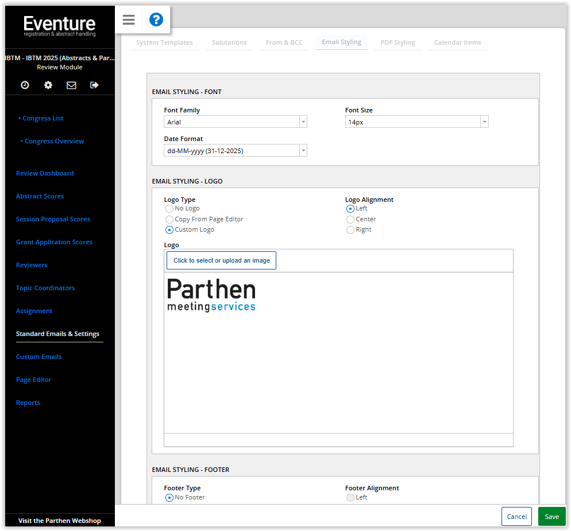
Task: Open the hamburger menu icon
Action: click(x=129, y=19)
